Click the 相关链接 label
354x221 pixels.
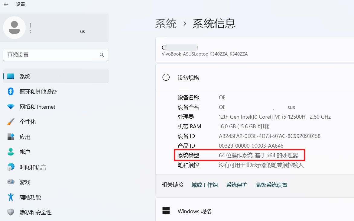[173, 185]
